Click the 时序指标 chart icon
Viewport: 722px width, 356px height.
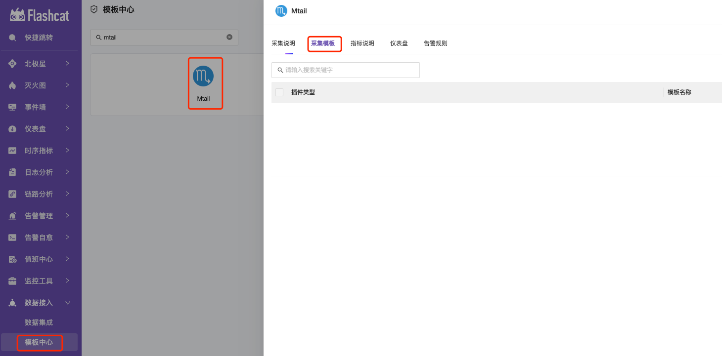(13, 151)
